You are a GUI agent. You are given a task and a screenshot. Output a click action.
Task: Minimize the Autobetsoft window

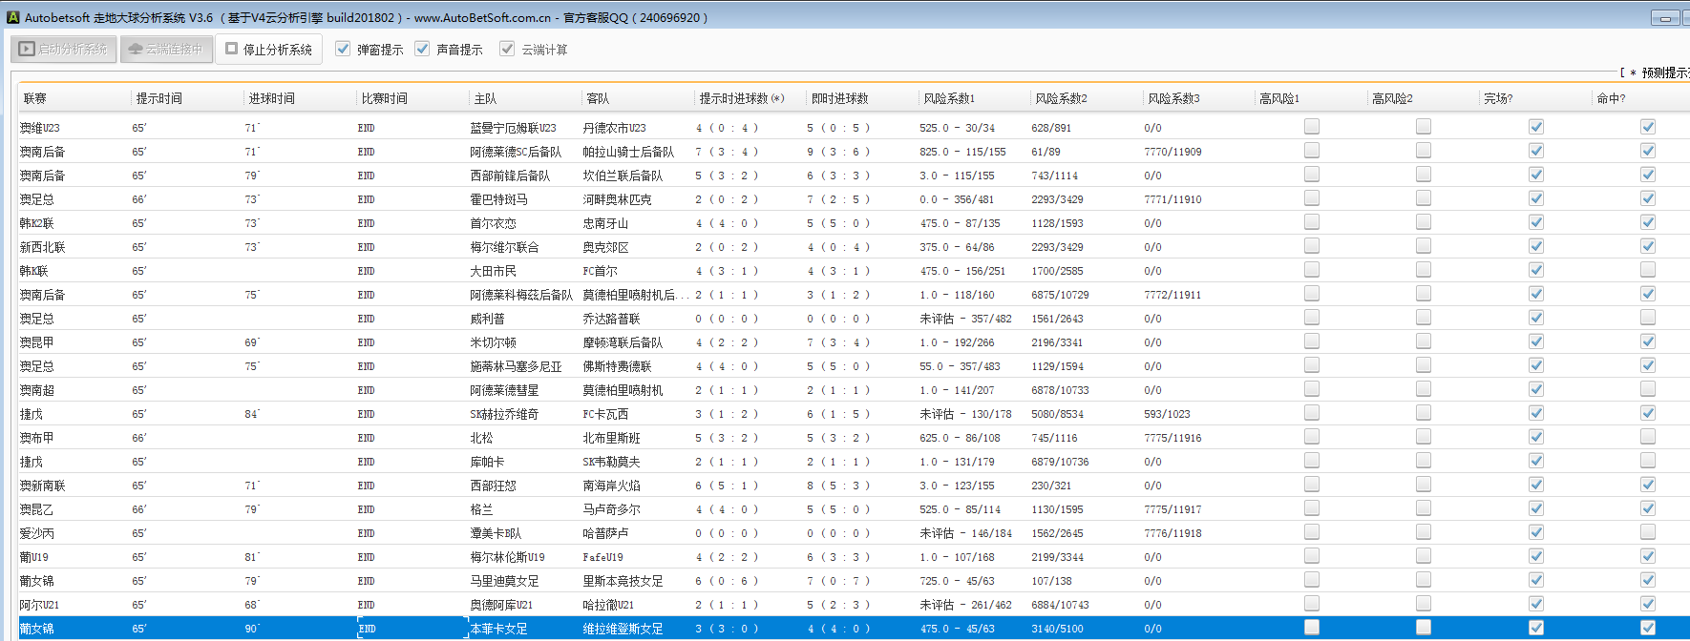[1665, 18]
